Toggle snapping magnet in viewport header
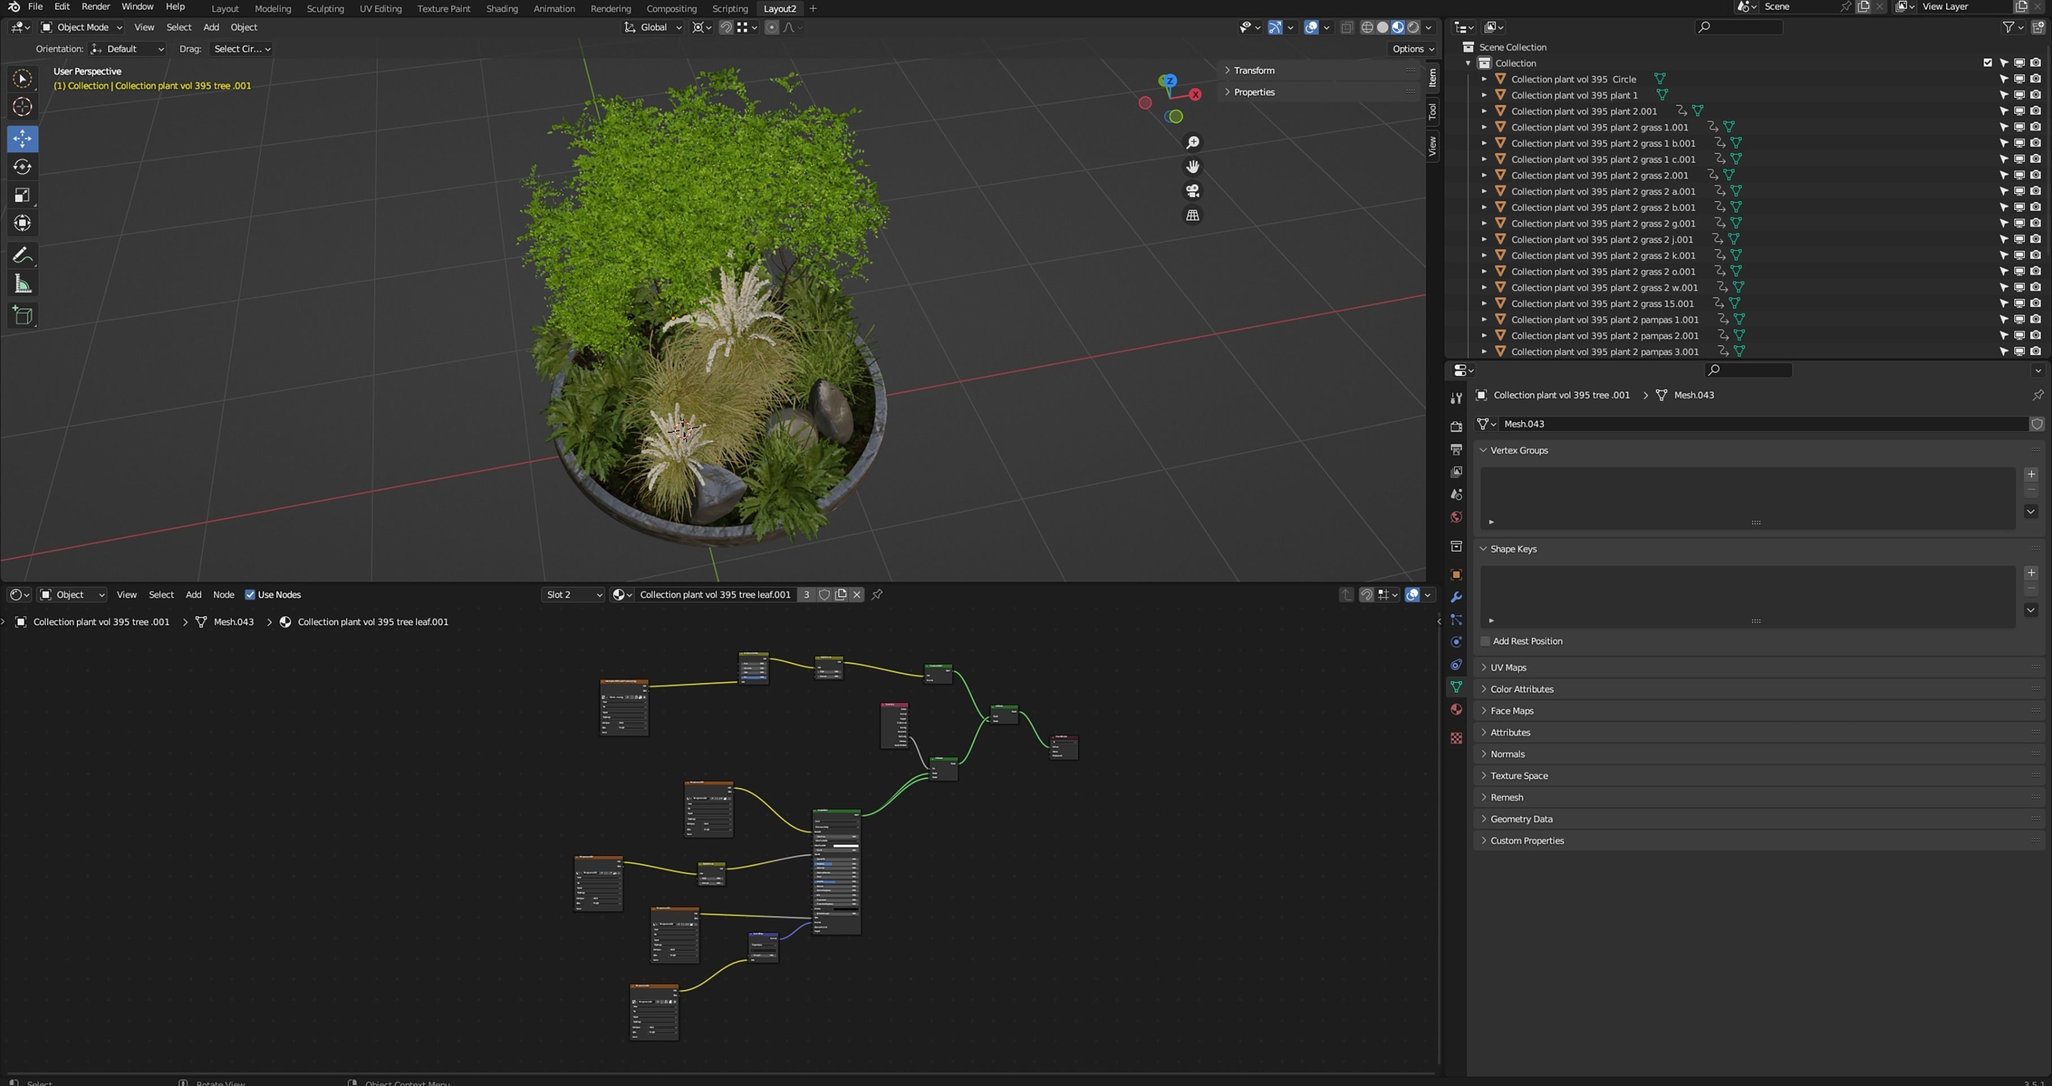Viewport: 2052px width, 1086px height. point(726,27)
